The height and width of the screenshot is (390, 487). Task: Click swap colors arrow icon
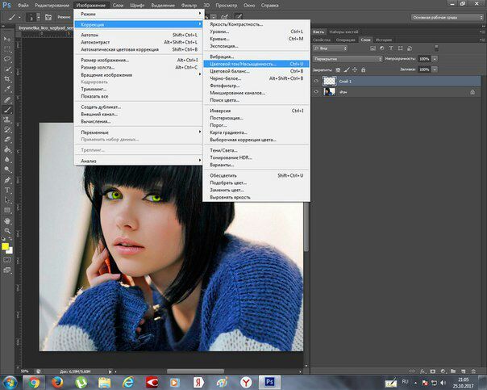pos(10,239)
